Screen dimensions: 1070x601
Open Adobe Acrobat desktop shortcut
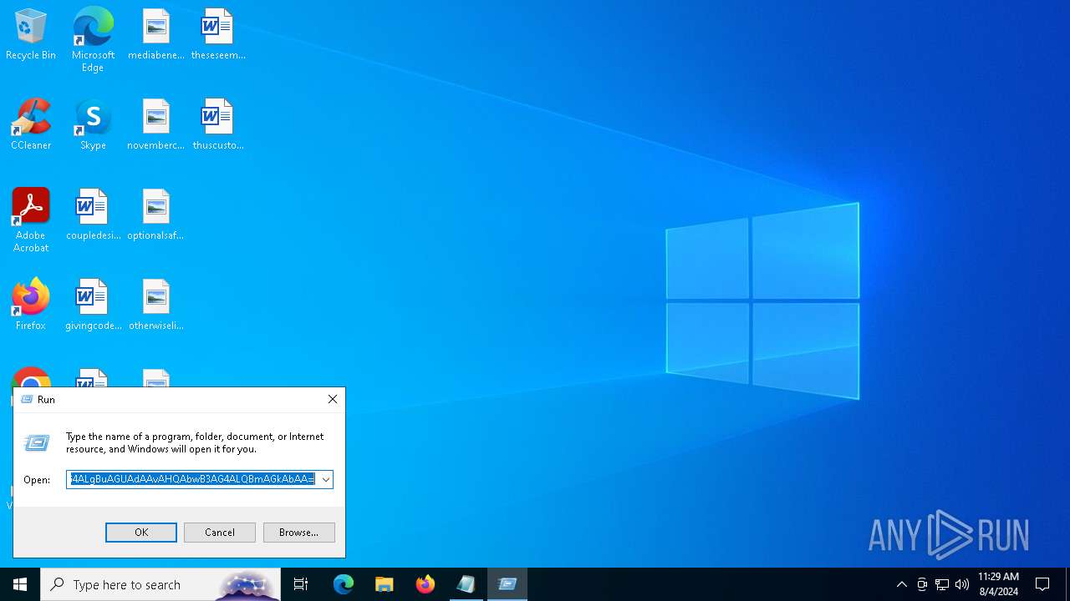(x=31, y=221)
